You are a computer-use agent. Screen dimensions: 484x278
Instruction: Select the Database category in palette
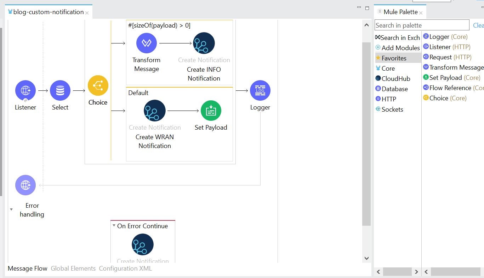tap(394, 89)
